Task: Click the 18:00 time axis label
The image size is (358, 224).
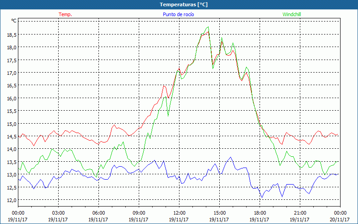Action: (x=260, y=213)
